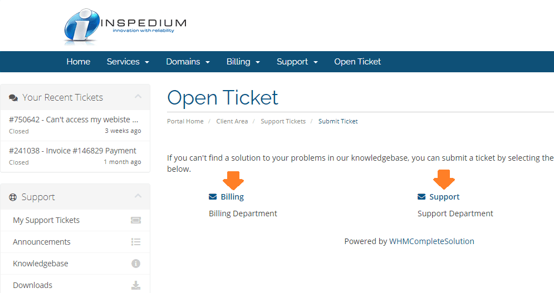The image size is (554, 293).
Task: Click the lifebuoy icon in Support panel
Action: tap(13, 197)
